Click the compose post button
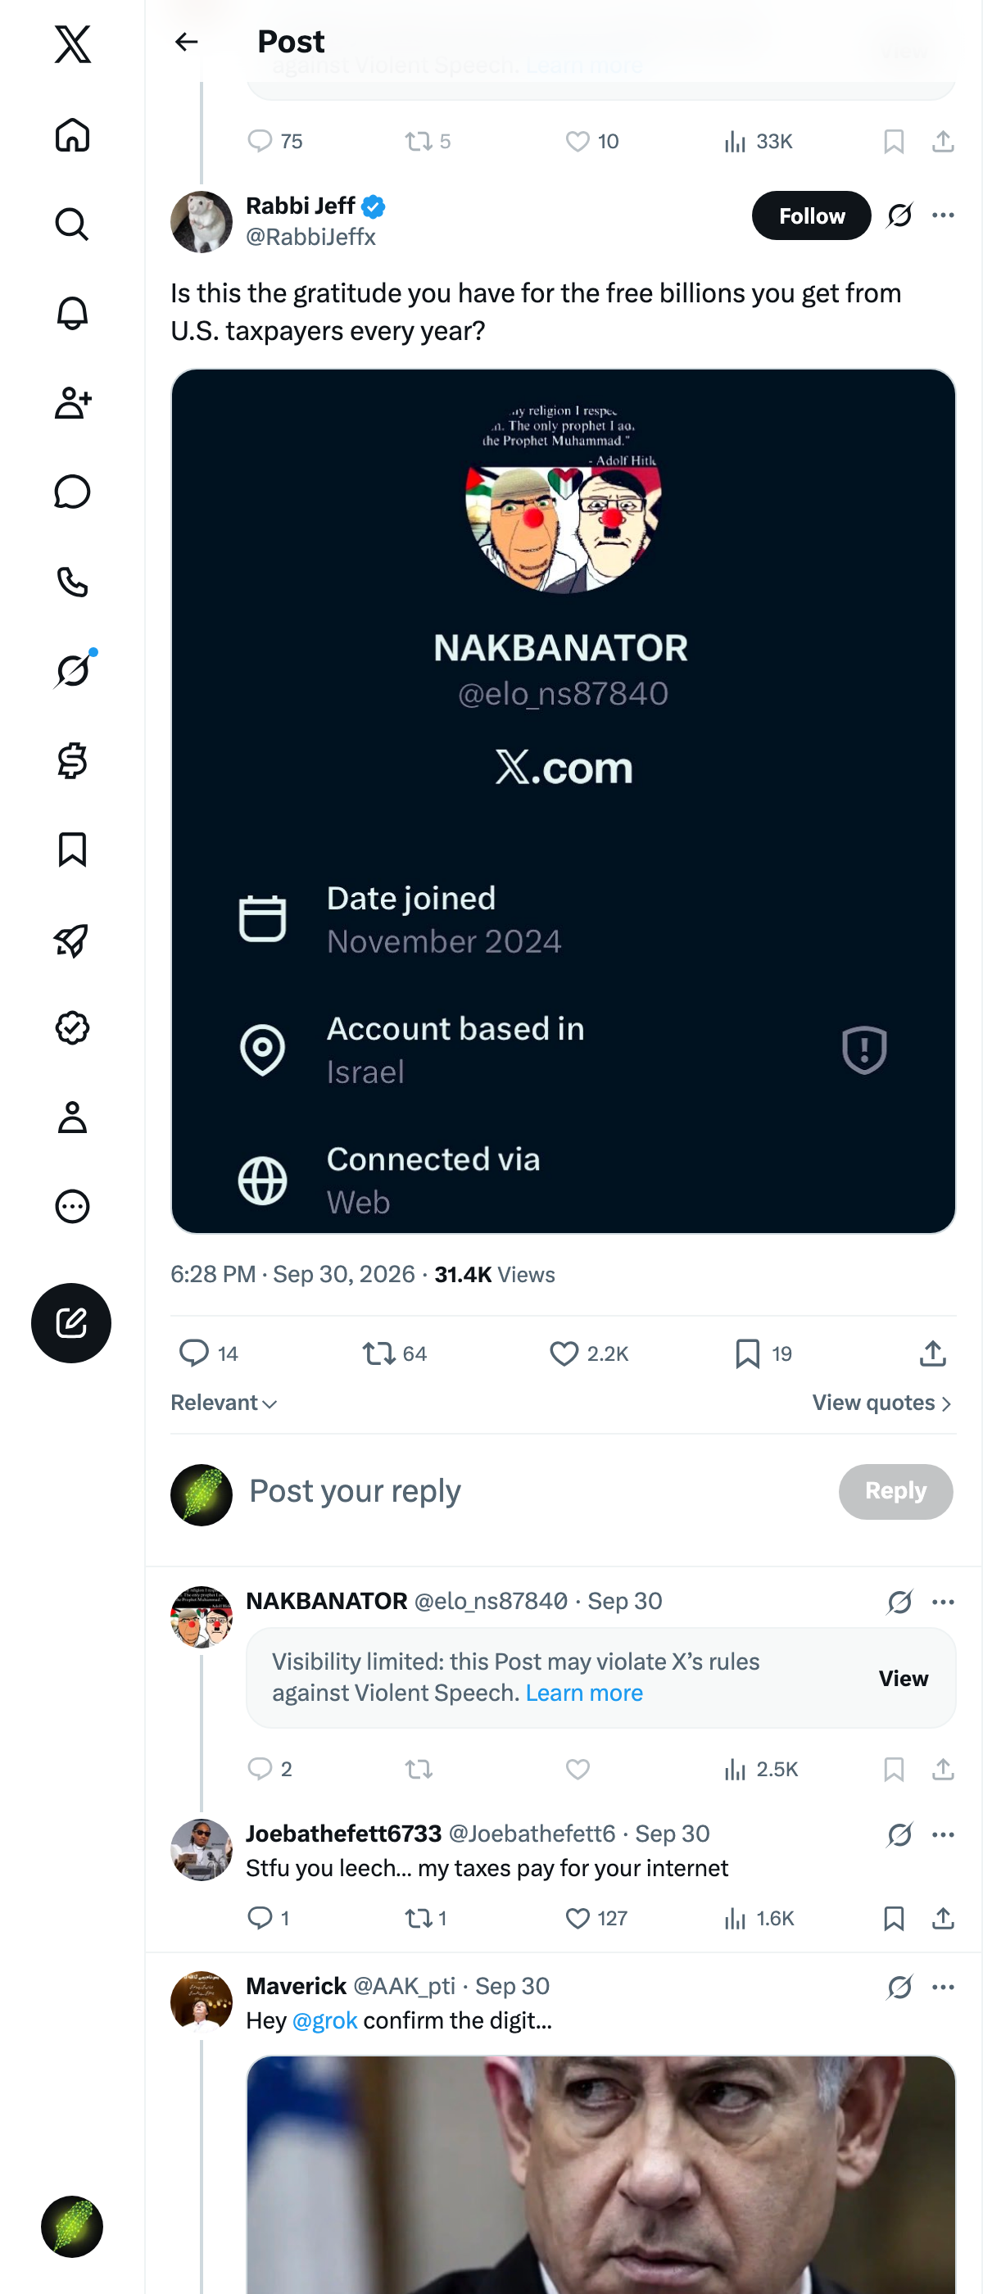Screen dimensions: 983x2294 click(71, 1322)
